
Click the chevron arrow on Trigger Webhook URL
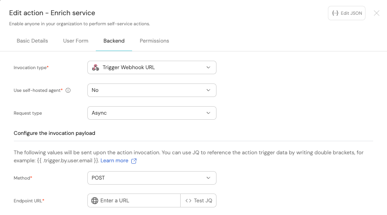coord(208,67)
